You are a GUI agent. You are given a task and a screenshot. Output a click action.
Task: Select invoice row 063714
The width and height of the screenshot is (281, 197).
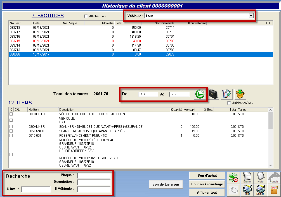tap(141, 45)
